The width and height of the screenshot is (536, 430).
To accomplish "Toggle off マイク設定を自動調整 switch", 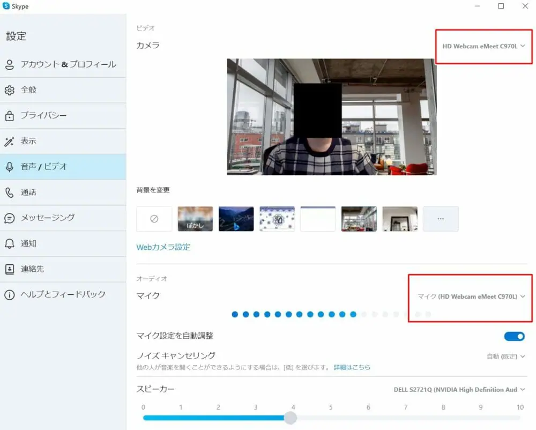I will 514,336.
